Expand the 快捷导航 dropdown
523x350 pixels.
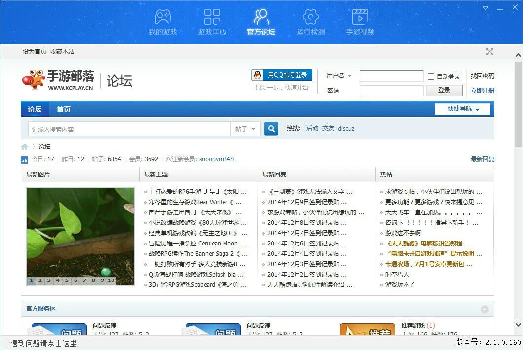pyautogui.click(x=462, y=108)
